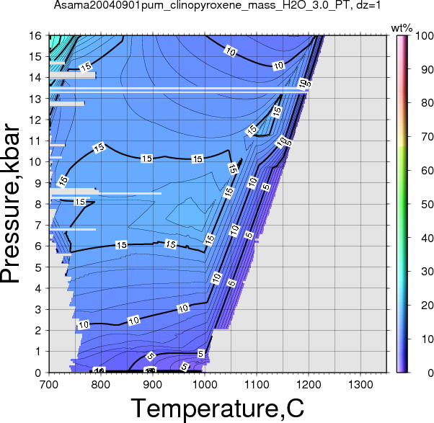Viewport: 434px width, 423px height.
Task: Click pressure axis tick label 1
Action: [38, 352]
